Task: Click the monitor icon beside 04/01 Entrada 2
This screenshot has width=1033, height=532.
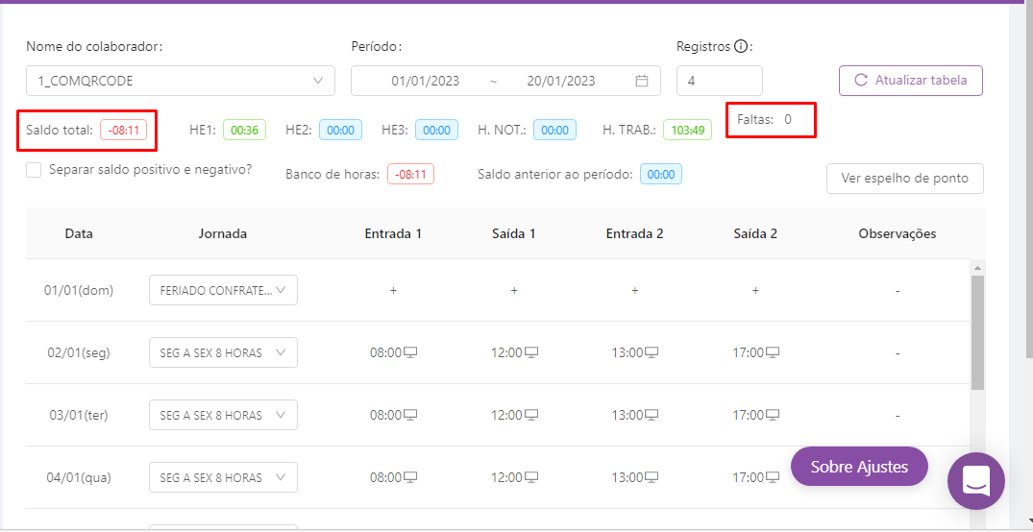Action: click(x=652, y=477)
